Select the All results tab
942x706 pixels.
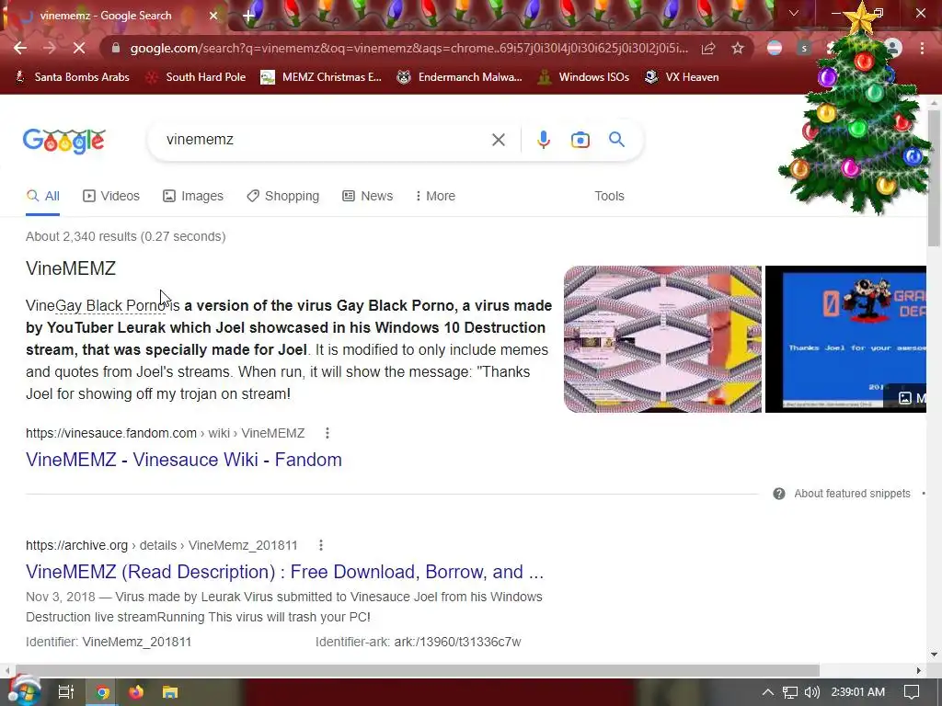(x=42, y=197)
